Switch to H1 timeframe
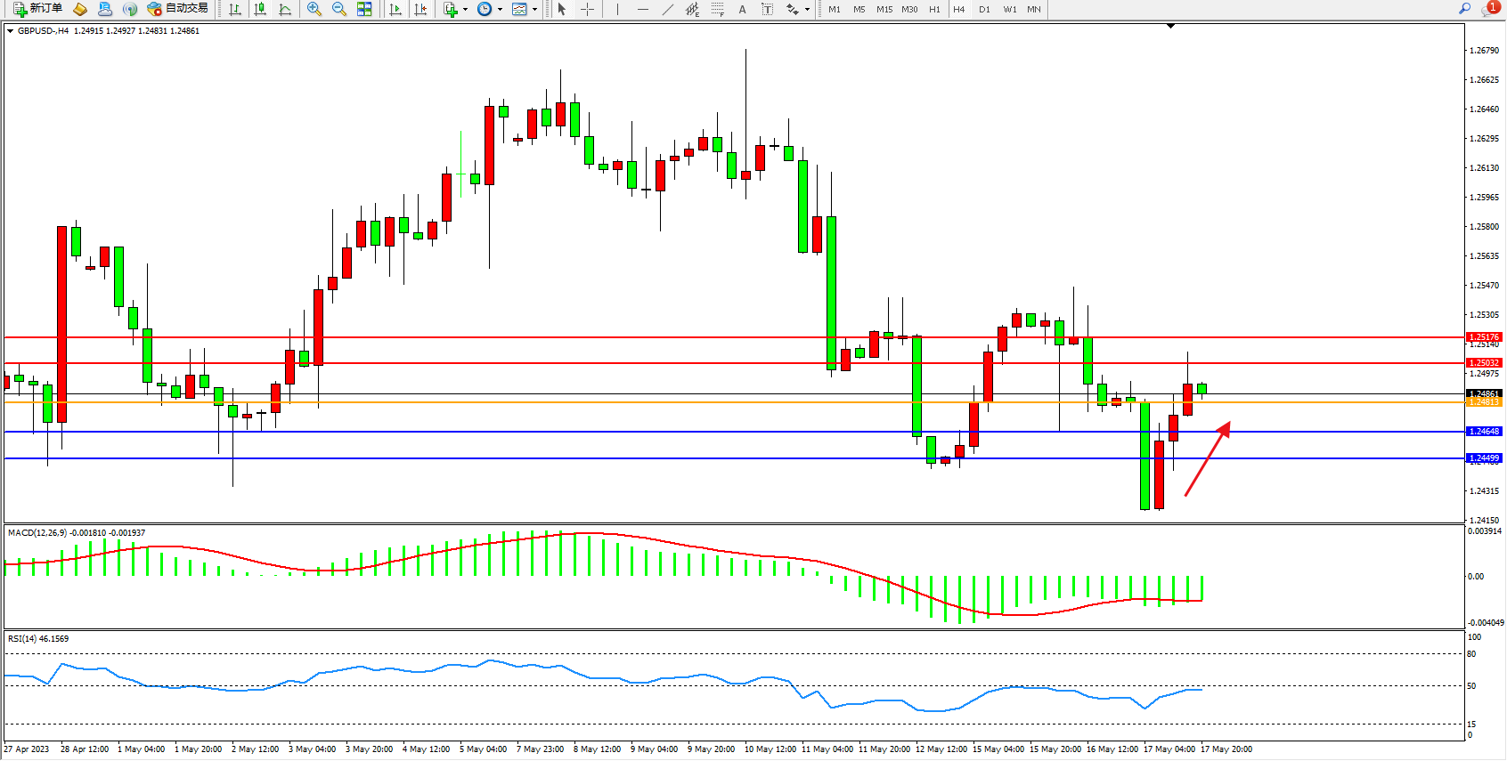 click(x=934, y=9)
